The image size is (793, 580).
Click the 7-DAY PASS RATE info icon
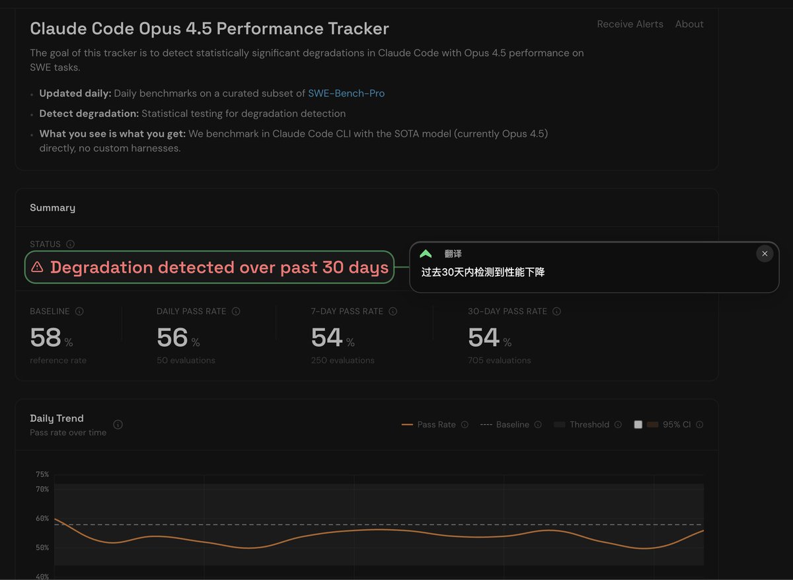[x=393, y=311]
